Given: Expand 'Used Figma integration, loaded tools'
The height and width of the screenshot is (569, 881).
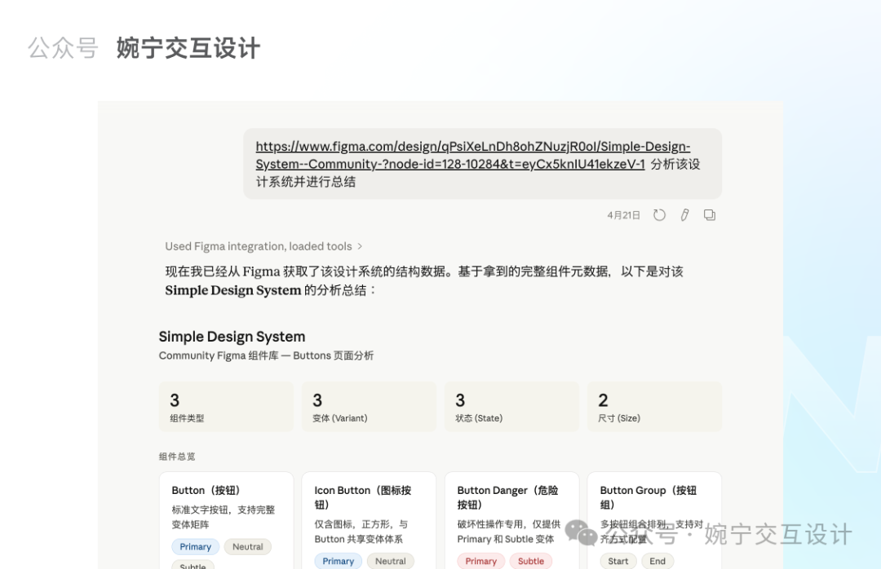Looking at the screenshot, I should (263, 246).
